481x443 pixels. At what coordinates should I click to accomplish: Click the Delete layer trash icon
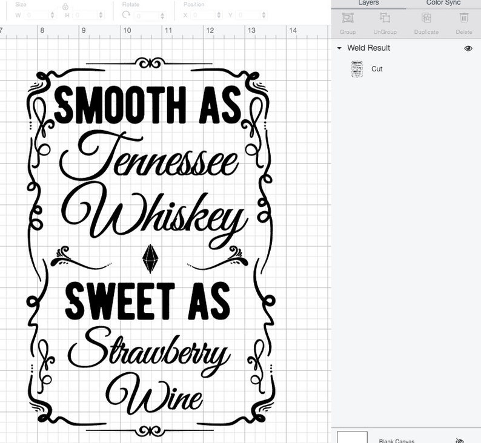click(x=464, y=18)
